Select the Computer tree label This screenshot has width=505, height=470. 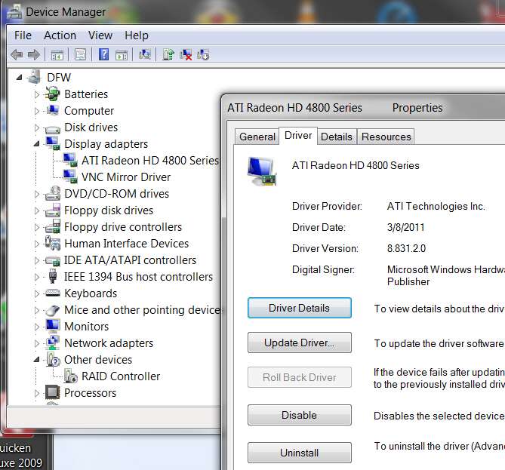pyautogui.click(x=89, y=111)
